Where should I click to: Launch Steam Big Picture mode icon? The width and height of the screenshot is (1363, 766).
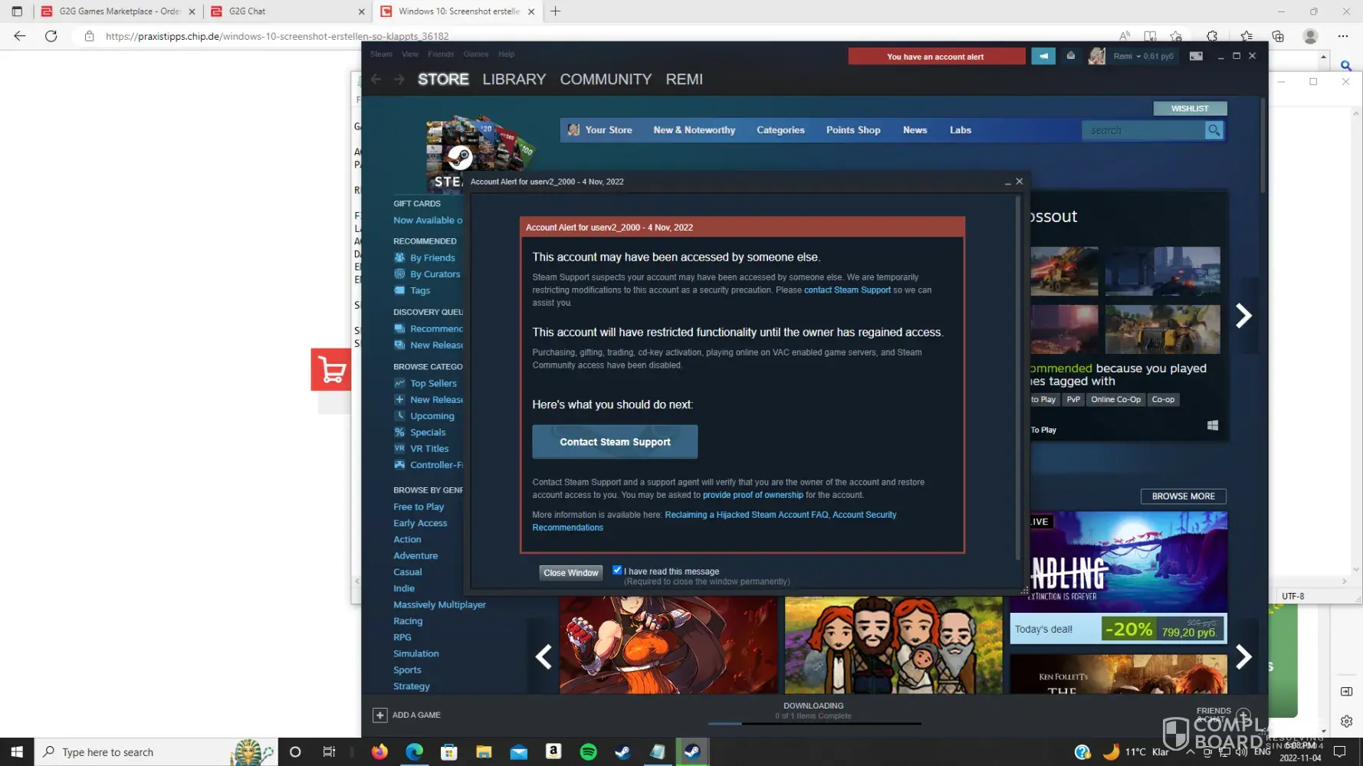tap(1196, 56)
